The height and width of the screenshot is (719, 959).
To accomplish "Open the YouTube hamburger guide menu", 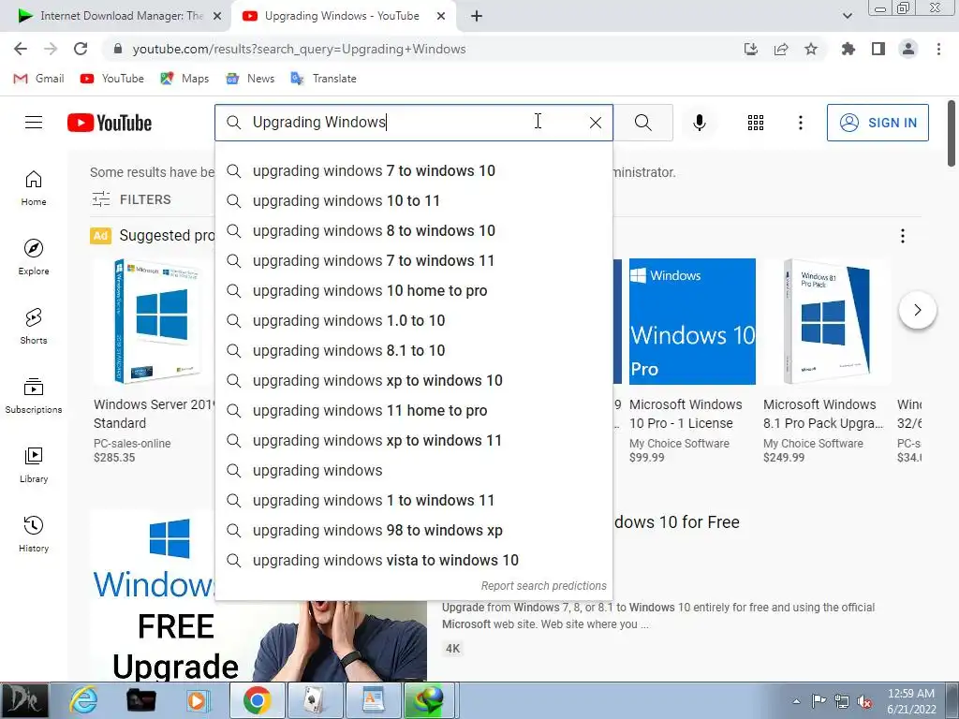I will point(34,123).
